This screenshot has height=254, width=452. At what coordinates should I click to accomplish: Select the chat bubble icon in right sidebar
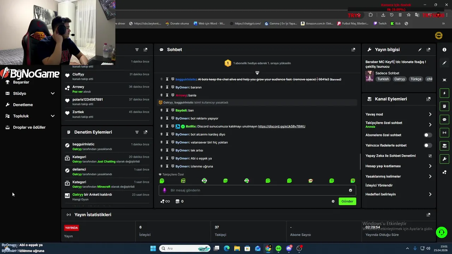[x=444, y=120]
